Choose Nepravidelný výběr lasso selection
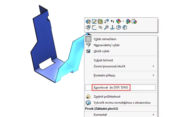Image resolution: width=190 pixels, height=117 pixels. [121, 45]
